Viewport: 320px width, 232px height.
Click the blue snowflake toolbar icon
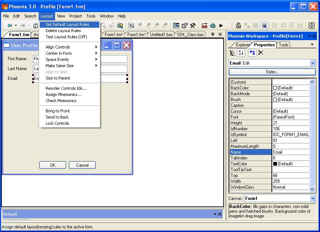coord(213,26)
